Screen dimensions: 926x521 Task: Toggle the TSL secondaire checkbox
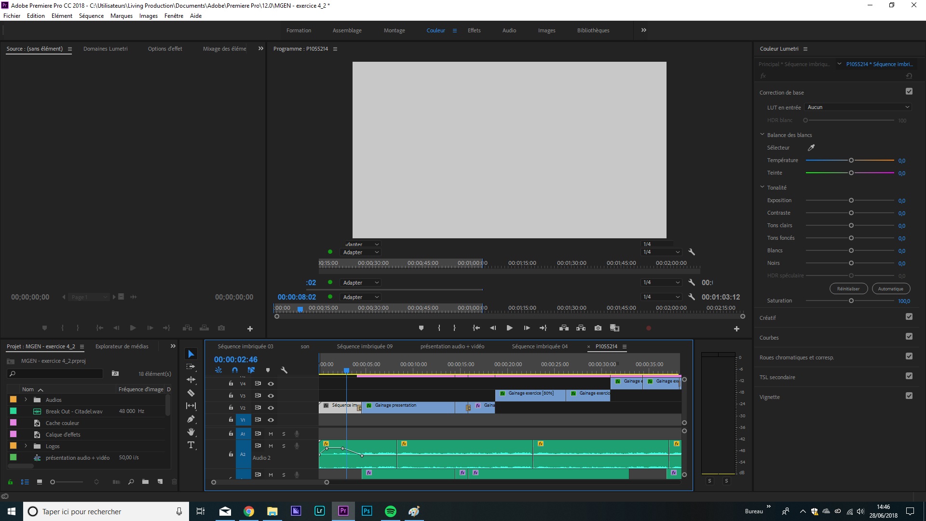(x=909, y=376)
